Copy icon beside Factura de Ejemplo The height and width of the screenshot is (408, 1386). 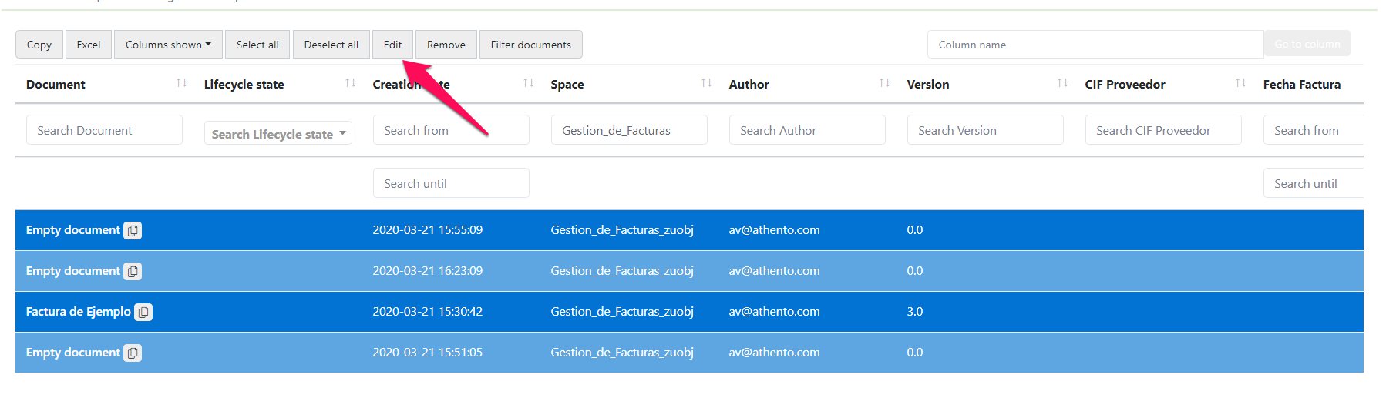coord(143,312)
